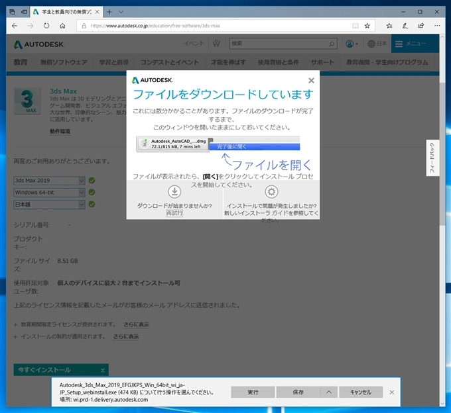Expand save options arrow beside 保存
This screenshot has width=451, height=413.
tap(329, 392)
